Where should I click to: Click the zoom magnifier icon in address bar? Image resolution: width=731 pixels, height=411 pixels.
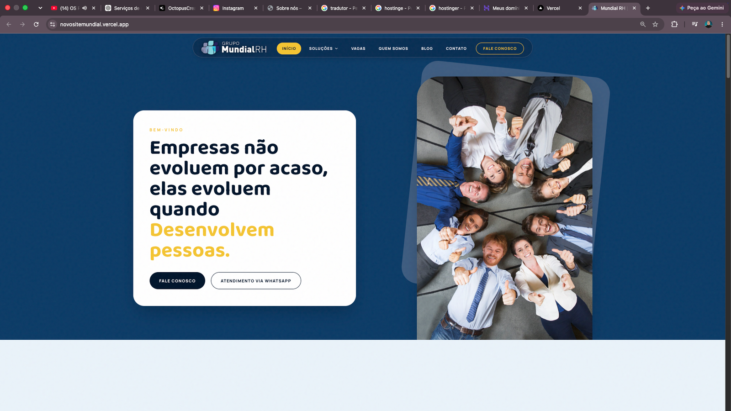[x=643, y=24]
